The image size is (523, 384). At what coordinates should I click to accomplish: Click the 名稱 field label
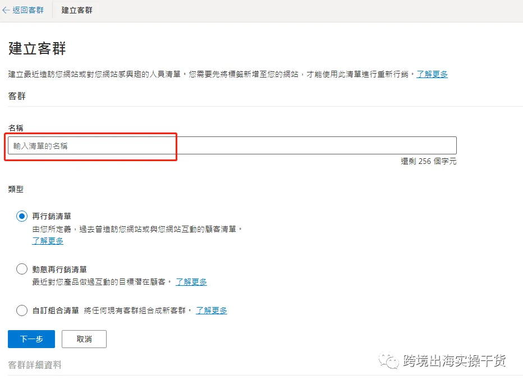click(16, 128)
